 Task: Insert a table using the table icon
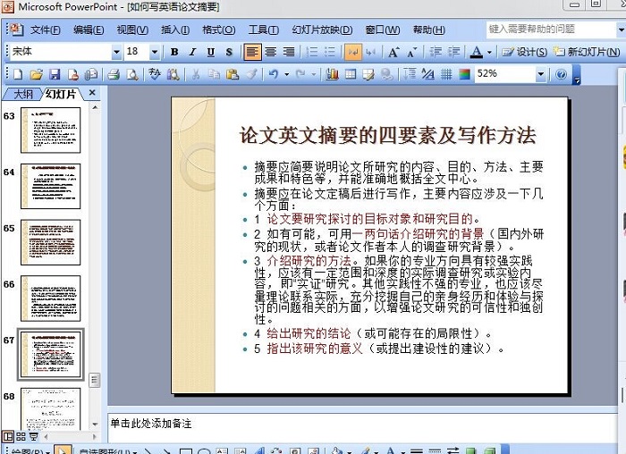[x=351, y=74]
